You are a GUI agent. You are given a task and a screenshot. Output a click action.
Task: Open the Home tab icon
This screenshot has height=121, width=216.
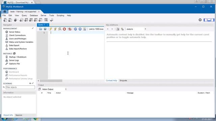coord(5,11)
